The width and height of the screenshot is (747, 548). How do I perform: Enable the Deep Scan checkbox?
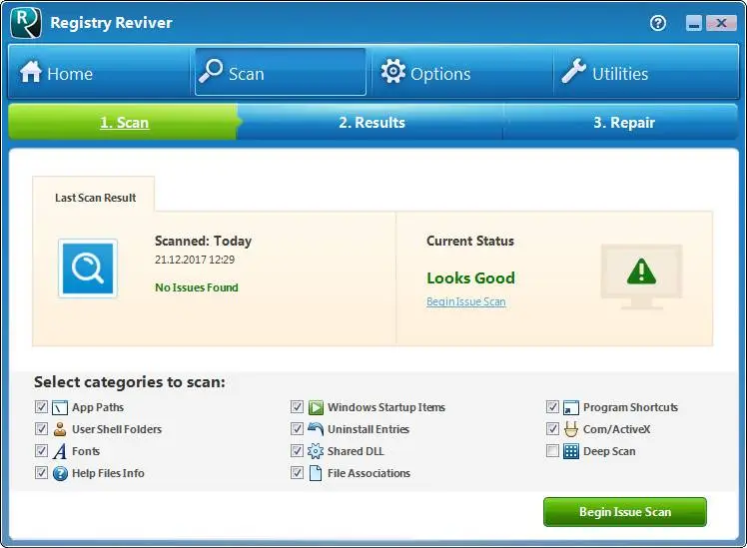pos(552,451)
